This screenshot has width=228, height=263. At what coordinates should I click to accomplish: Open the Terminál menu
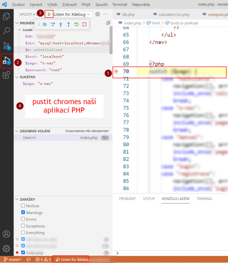(119, 5)
